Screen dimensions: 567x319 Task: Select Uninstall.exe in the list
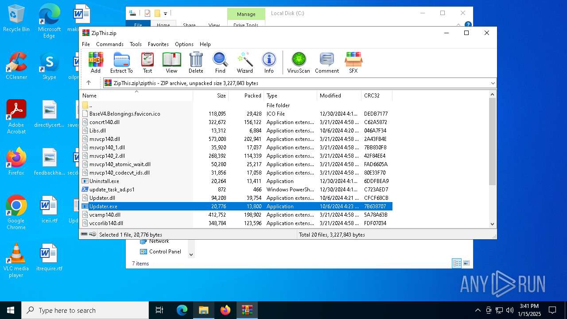click(x=236, y=181)
